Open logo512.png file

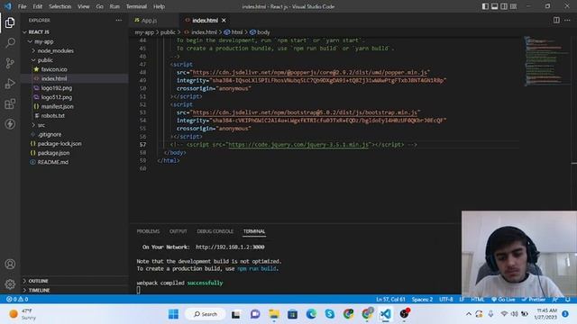click(x=57, y=97)
